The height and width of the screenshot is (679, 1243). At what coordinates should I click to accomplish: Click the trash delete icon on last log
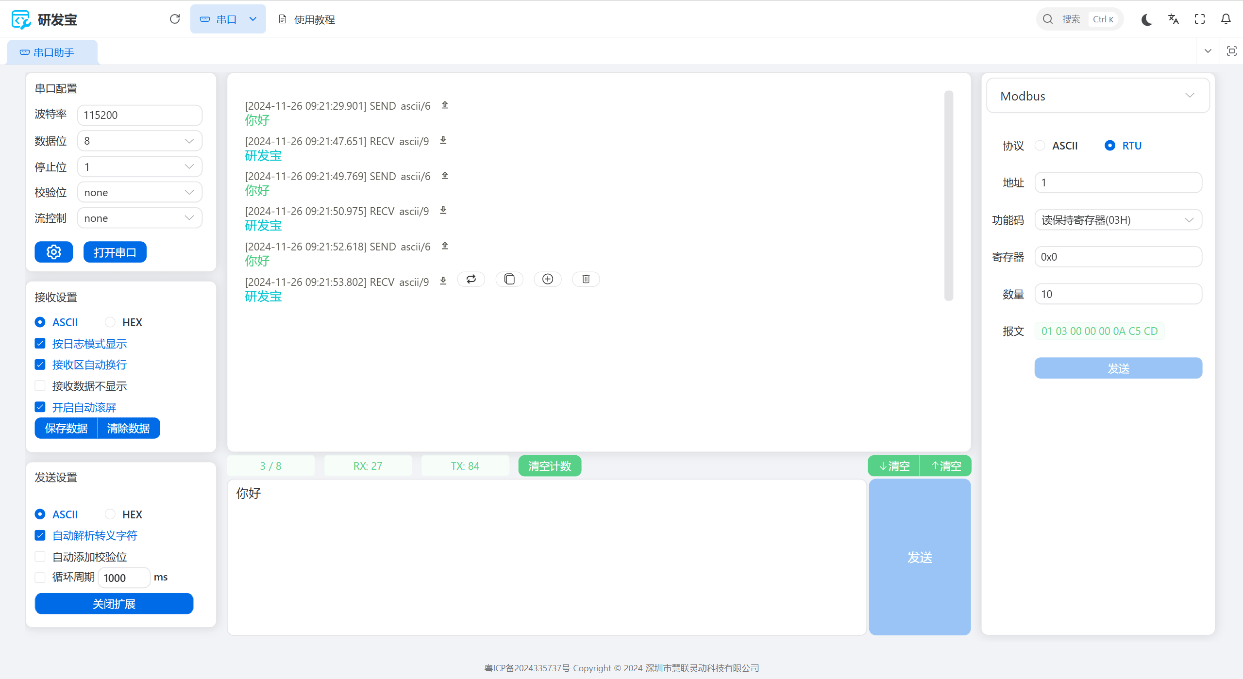[586, 279]
